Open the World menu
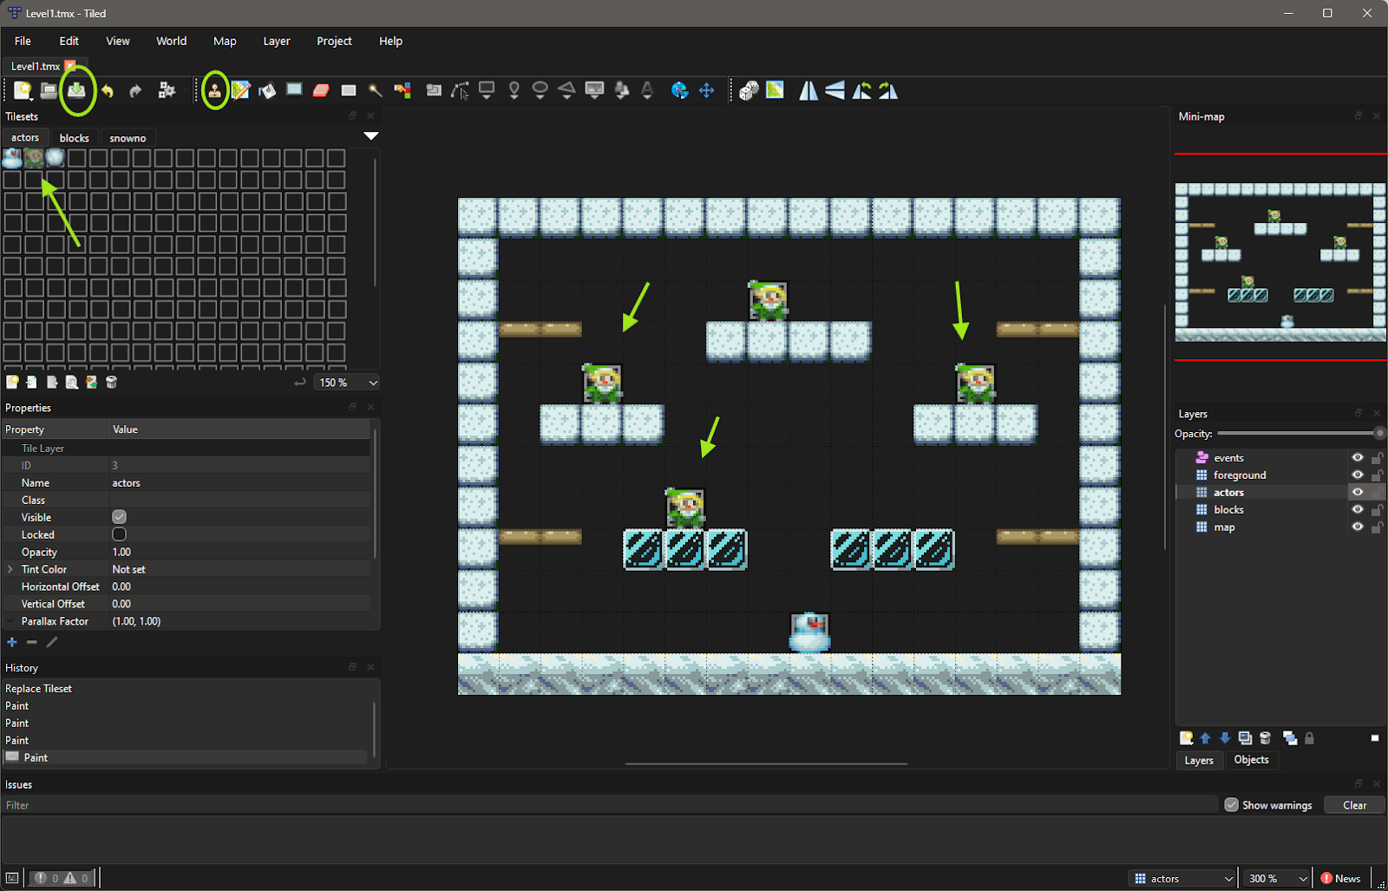This screenshot has width=1388, height=891. [x=171, y=41]
